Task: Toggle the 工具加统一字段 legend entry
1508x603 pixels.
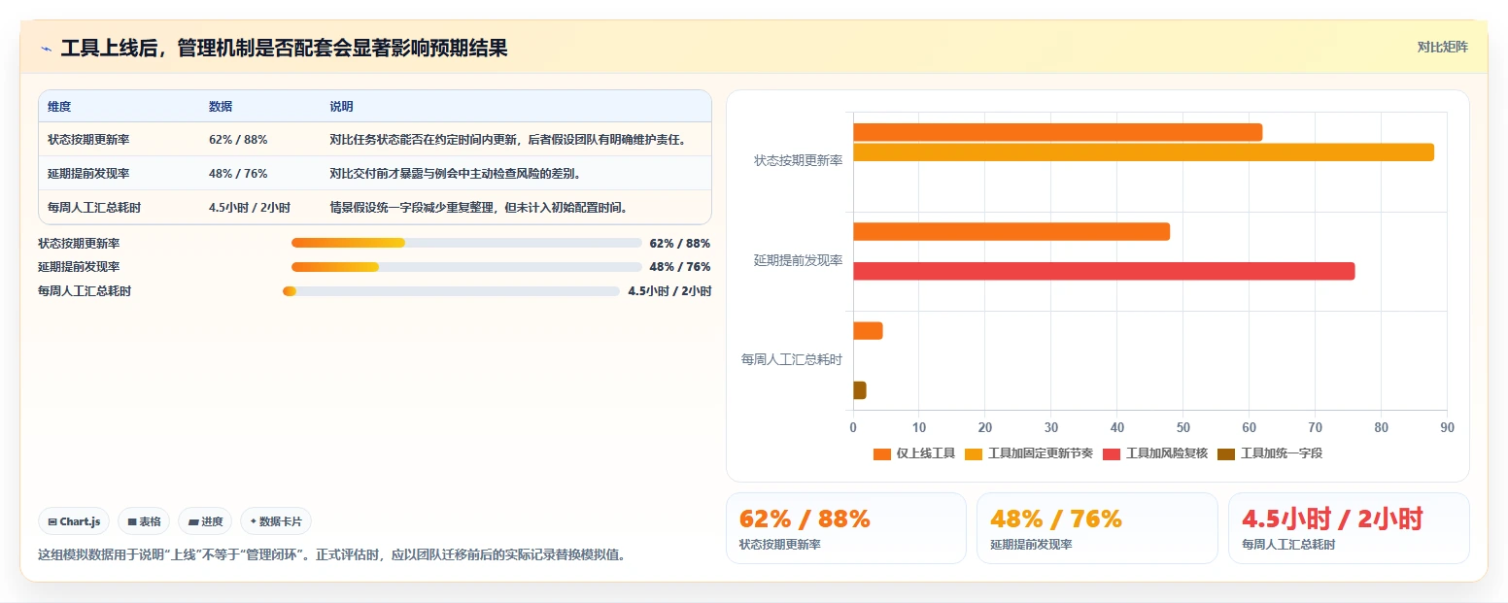Action: tap(1270, 453)
